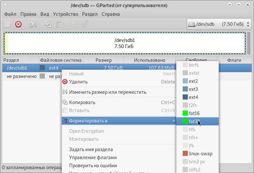Click the resize icon beside Изменить размер
The image size is (254, 173).
[x=65, y=92]
